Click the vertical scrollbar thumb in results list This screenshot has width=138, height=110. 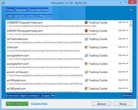point(131,25)
